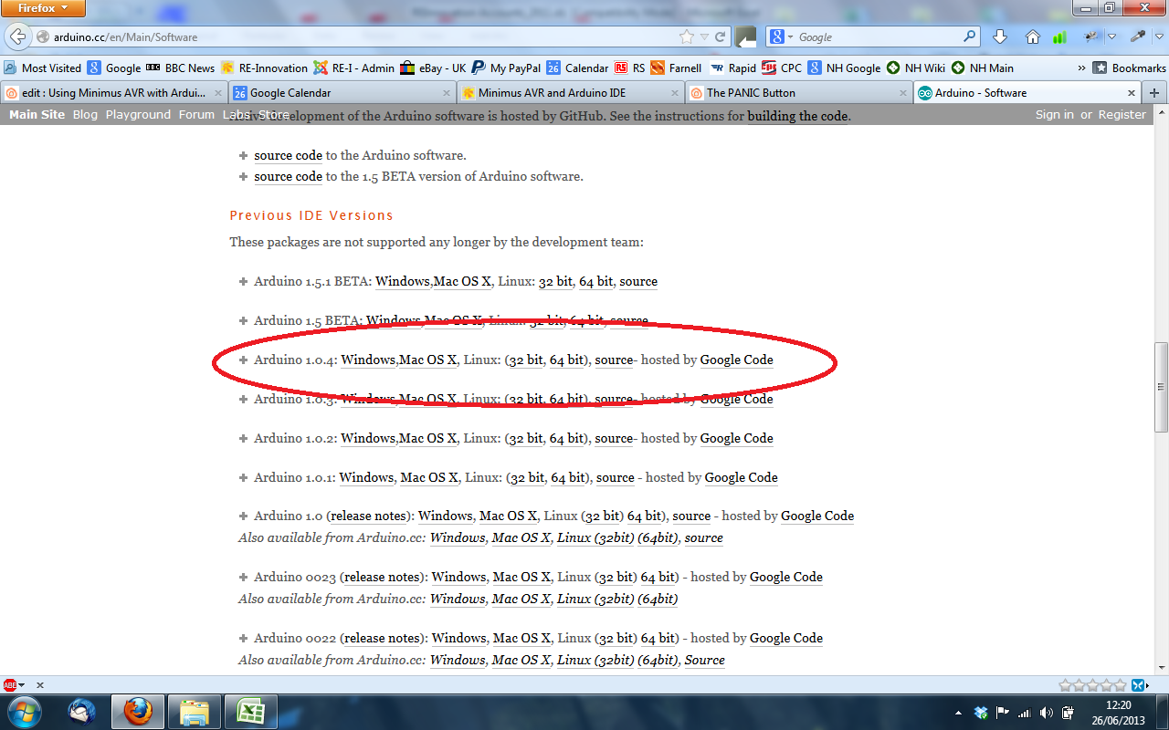Open the Farnell bookmark
The width and height of the screenshot is (1169, 730).
[676, 68]
